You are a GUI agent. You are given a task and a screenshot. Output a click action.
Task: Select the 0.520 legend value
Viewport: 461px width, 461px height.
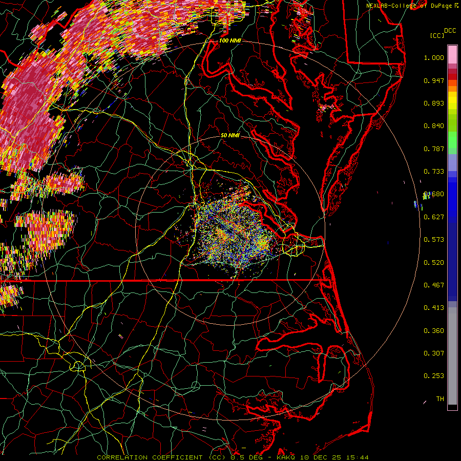coord(434,263)
